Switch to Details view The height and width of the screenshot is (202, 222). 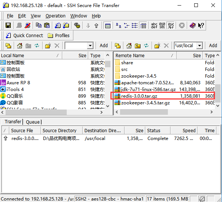(x=143, y=26)
